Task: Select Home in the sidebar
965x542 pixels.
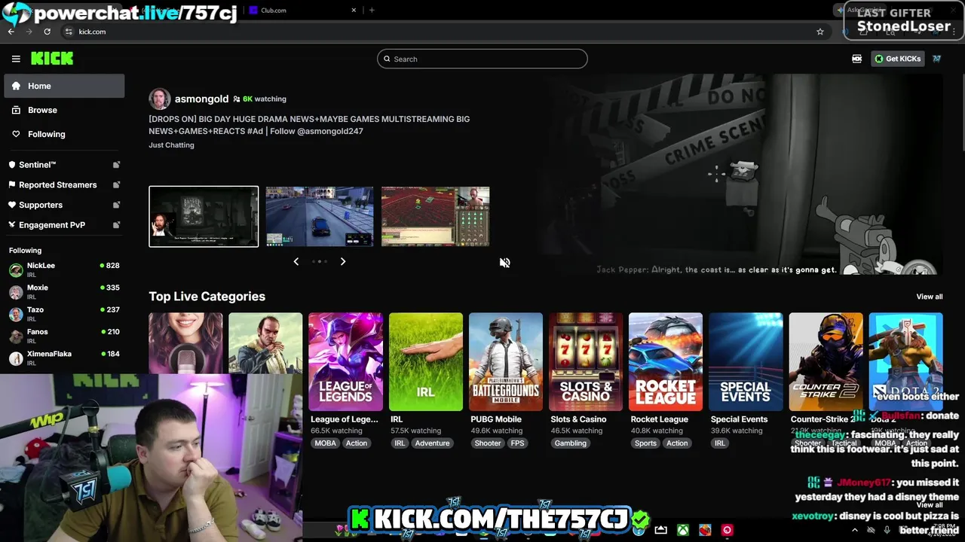Action: click(x=64, y=86)
